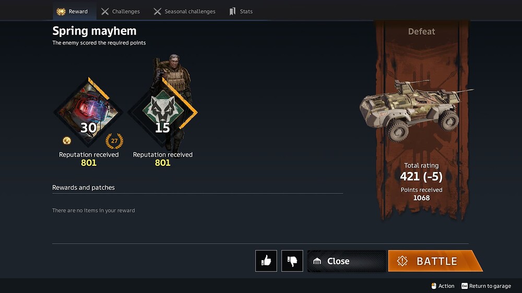The image size is (522, 293).
Task: Click the Close button
Action: 347,261
